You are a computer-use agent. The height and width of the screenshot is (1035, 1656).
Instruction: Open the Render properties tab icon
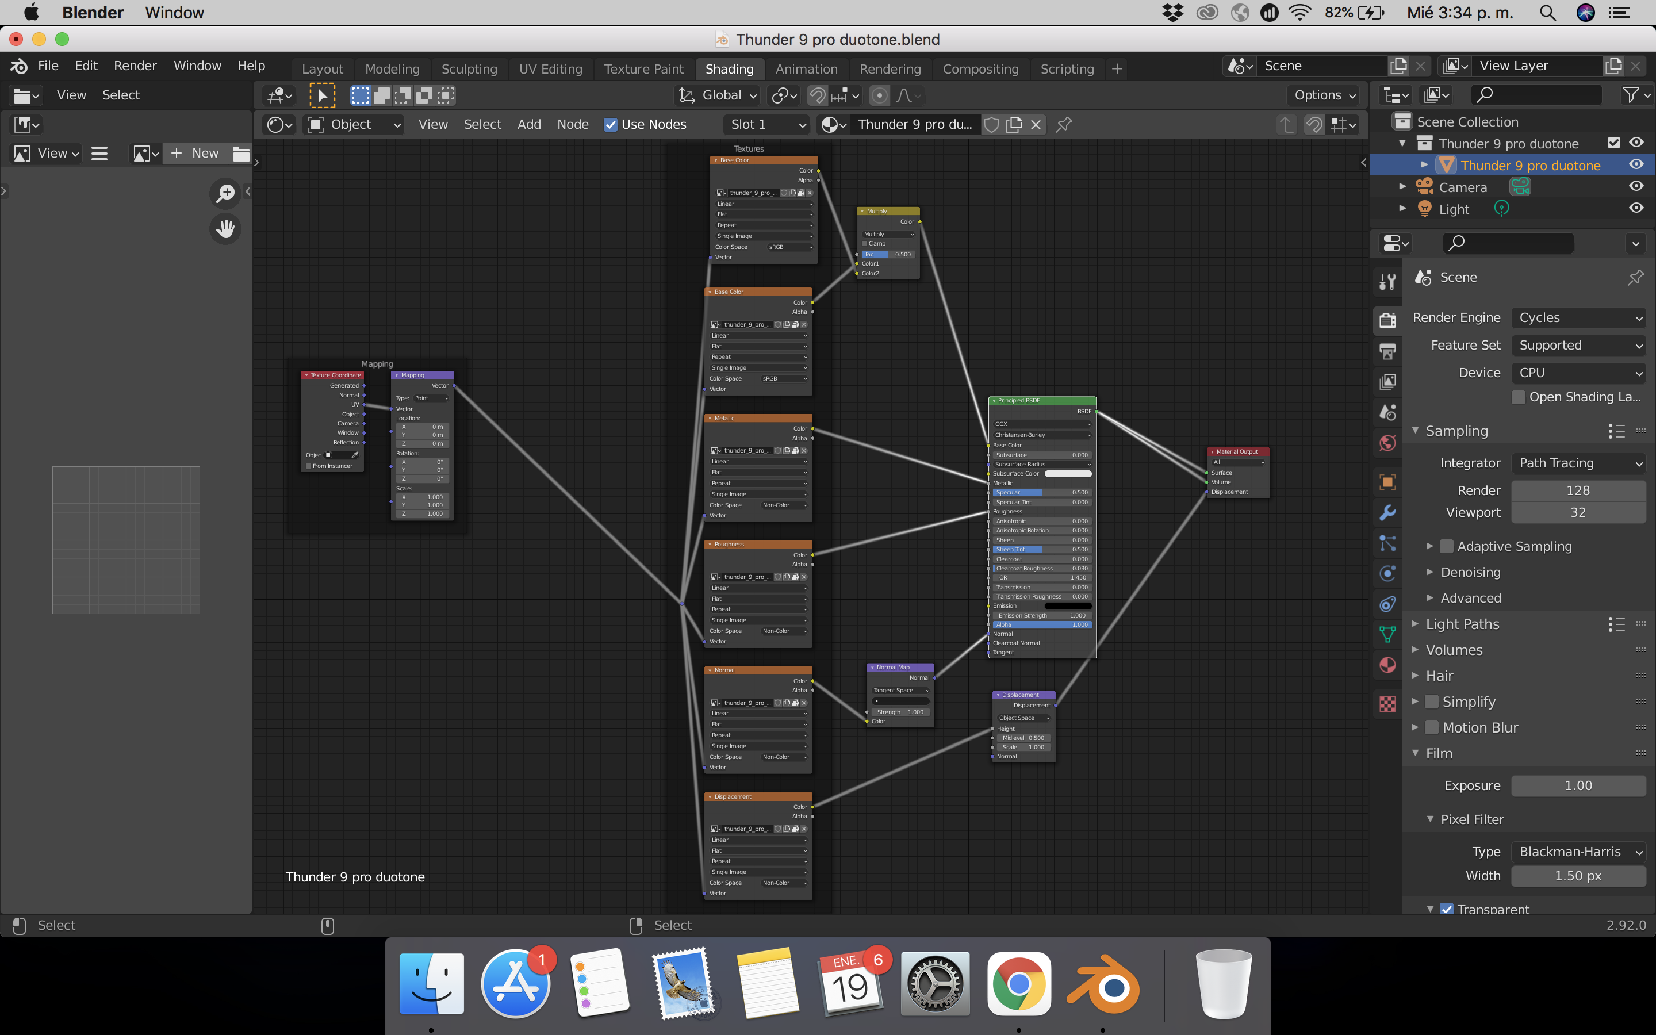pos(1387,320)
